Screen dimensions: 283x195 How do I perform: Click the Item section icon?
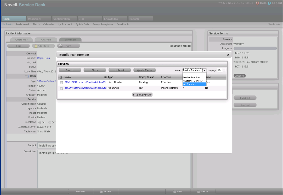point(27,76)
